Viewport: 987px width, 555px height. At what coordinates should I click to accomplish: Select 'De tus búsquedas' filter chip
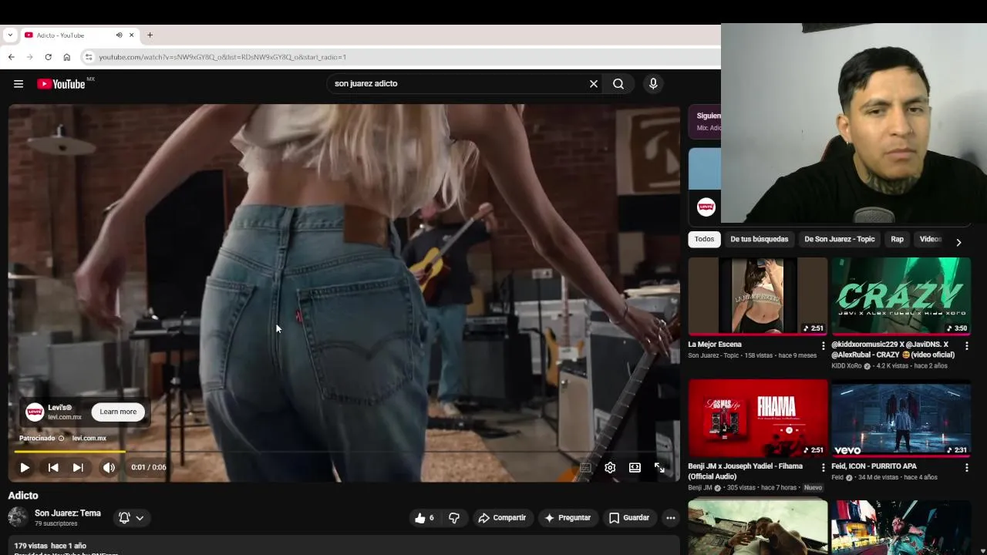click(760, 239)
